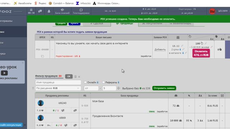Open 'Техподдержка' support
230x129 pixels.
click(81, 11)
